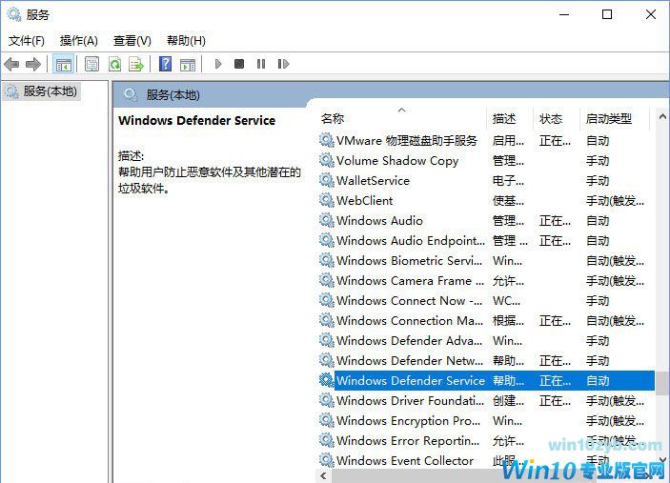670x483 pixels.
Task: Pause the service with the pause icon
Action: coord(261,64)
